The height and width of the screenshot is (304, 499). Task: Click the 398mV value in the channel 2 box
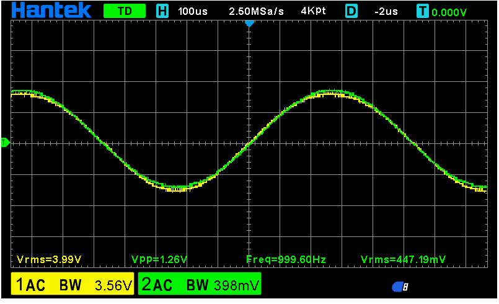click(237, 285)
